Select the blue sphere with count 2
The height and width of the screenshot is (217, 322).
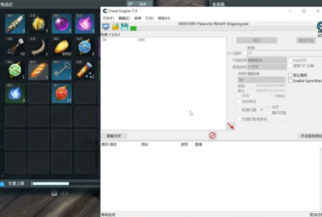85,47
